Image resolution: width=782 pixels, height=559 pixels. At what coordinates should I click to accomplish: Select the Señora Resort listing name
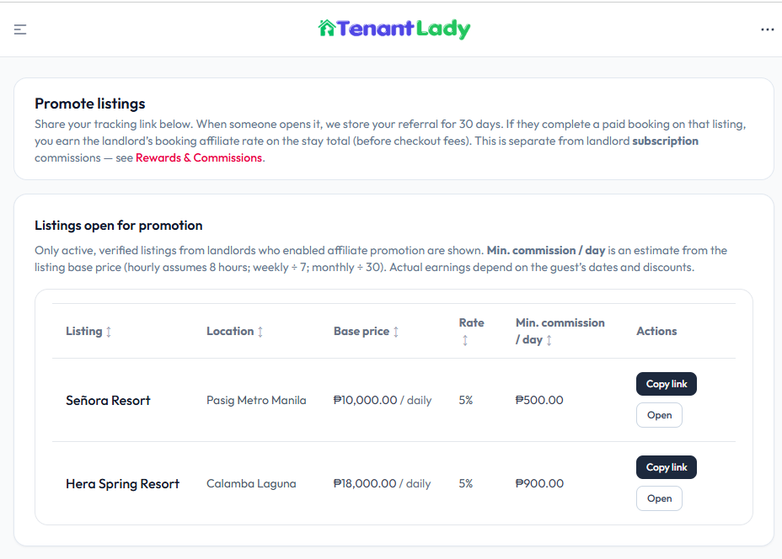click(108, 401)
